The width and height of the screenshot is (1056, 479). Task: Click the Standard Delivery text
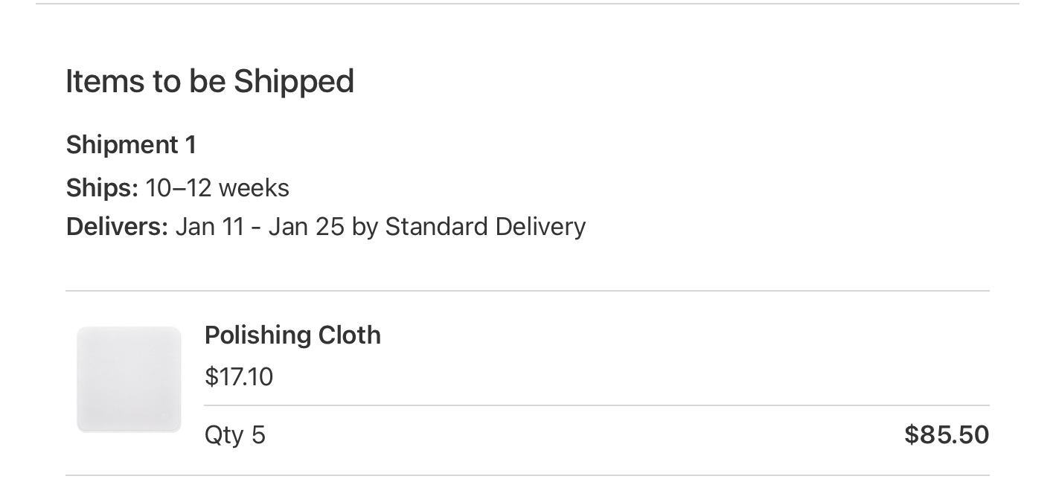click(x=484, y=227)
